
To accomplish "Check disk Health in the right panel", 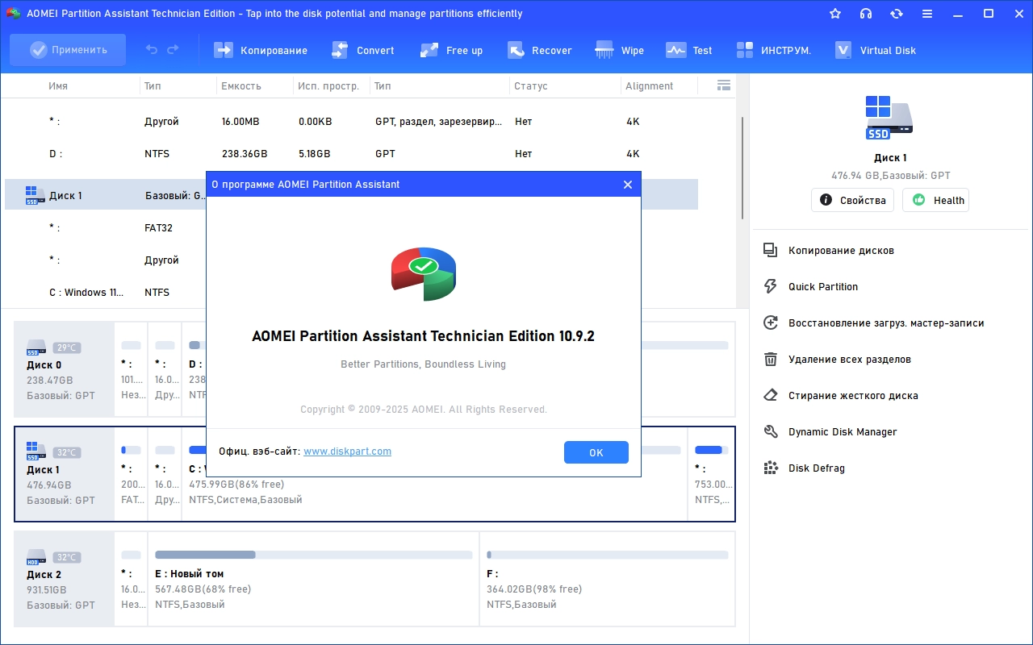I will (935, 200).
